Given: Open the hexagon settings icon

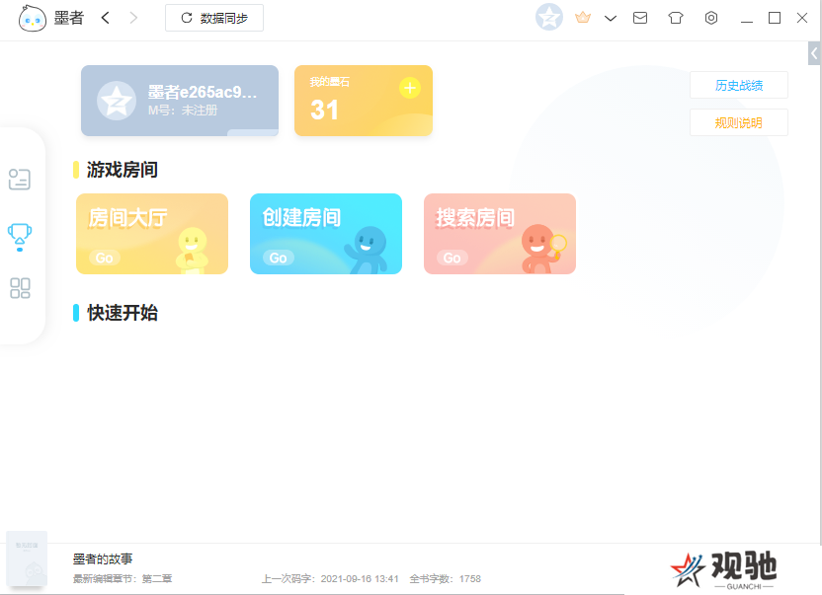Looking at the screenshot, I should point(711,18).
